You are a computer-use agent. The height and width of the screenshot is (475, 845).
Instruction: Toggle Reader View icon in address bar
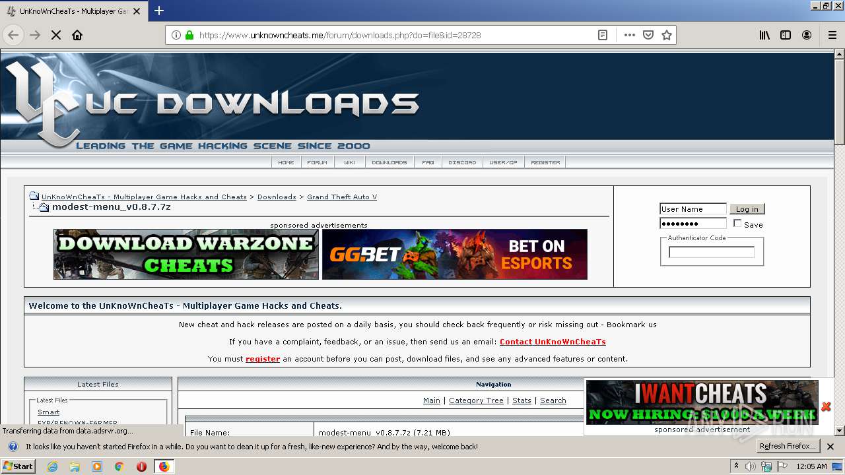[603, 35]
